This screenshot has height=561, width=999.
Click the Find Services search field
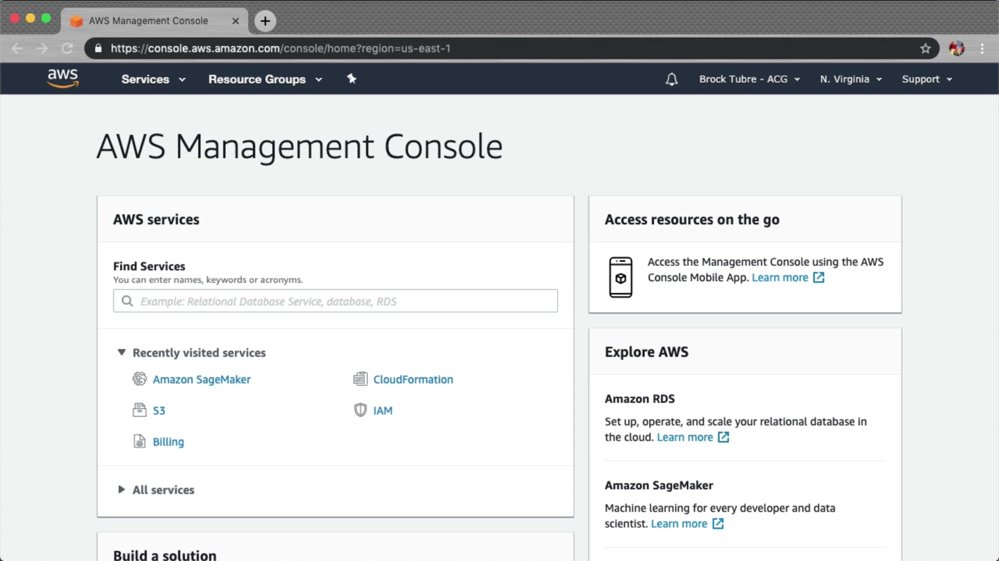(x=335, y=301)
